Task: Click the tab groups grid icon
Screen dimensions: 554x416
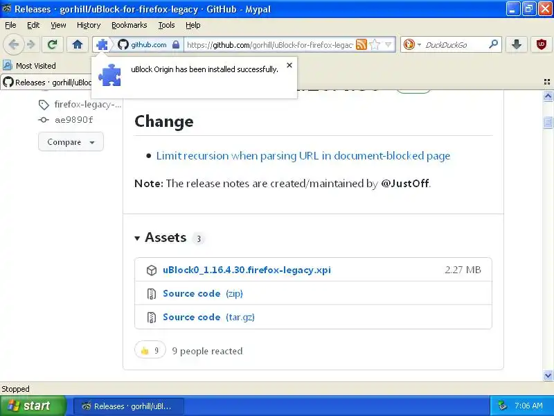Action: coord(547,82)
